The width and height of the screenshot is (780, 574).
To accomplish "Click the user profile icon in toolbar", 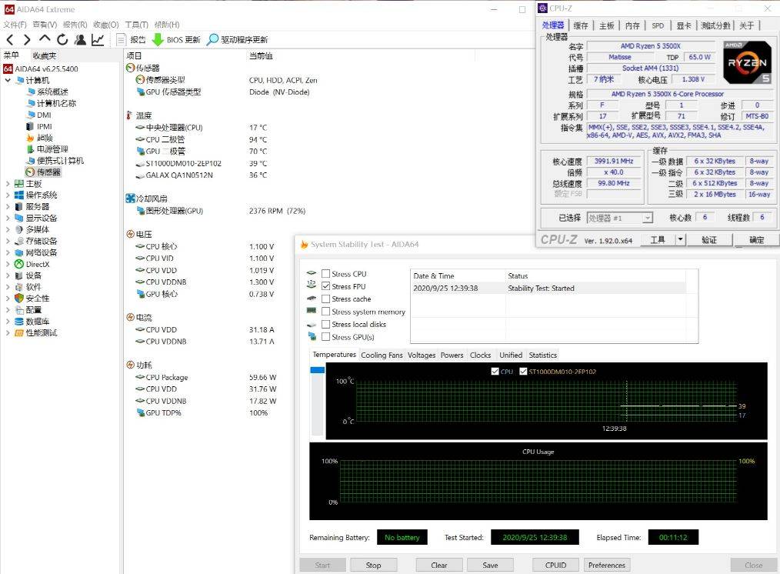I will (x=79, y=40).
